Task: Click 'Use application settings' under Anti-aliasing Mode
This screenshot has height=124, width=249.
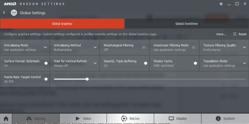Action: 20,50
